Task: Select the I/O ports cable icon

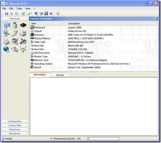Action: (x=15, y=33)
